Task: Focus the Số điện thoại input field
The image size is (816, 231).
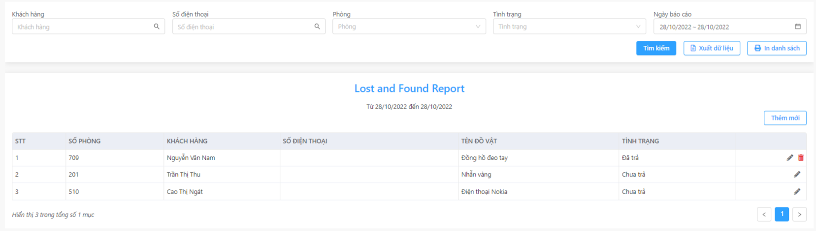Action: point(249,27)
